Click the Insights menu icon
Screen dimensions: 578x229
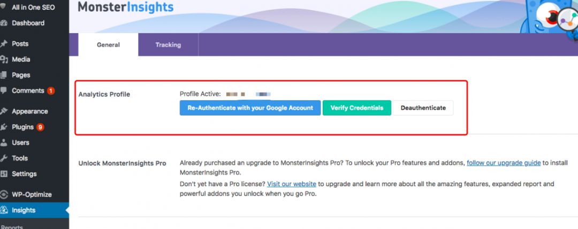[4, 210]
